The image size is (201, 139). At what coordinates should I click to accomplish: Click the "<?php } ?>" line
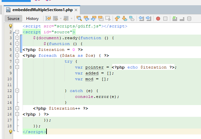[36, 114]
